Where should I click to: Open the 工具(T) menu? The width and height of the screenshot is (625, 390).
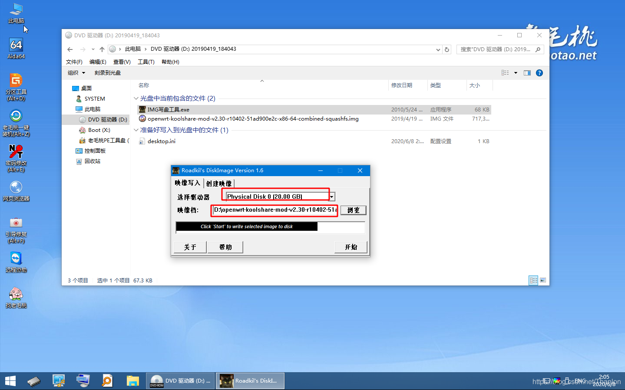146,62
